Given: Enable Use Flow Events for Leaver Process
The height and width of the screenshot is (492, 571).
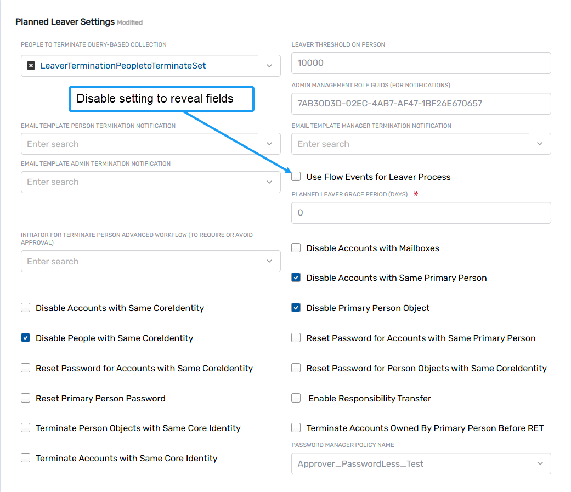Looking at the screenshot, I should point(296,176).
